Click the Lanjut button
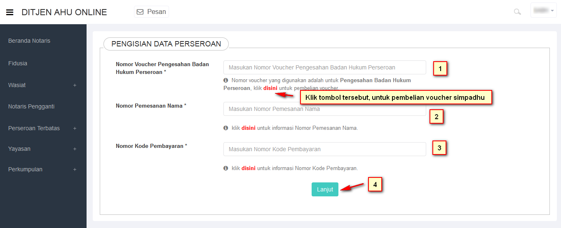Image resolution: width=561 pixels, height=228 pixels. (325, 189)
